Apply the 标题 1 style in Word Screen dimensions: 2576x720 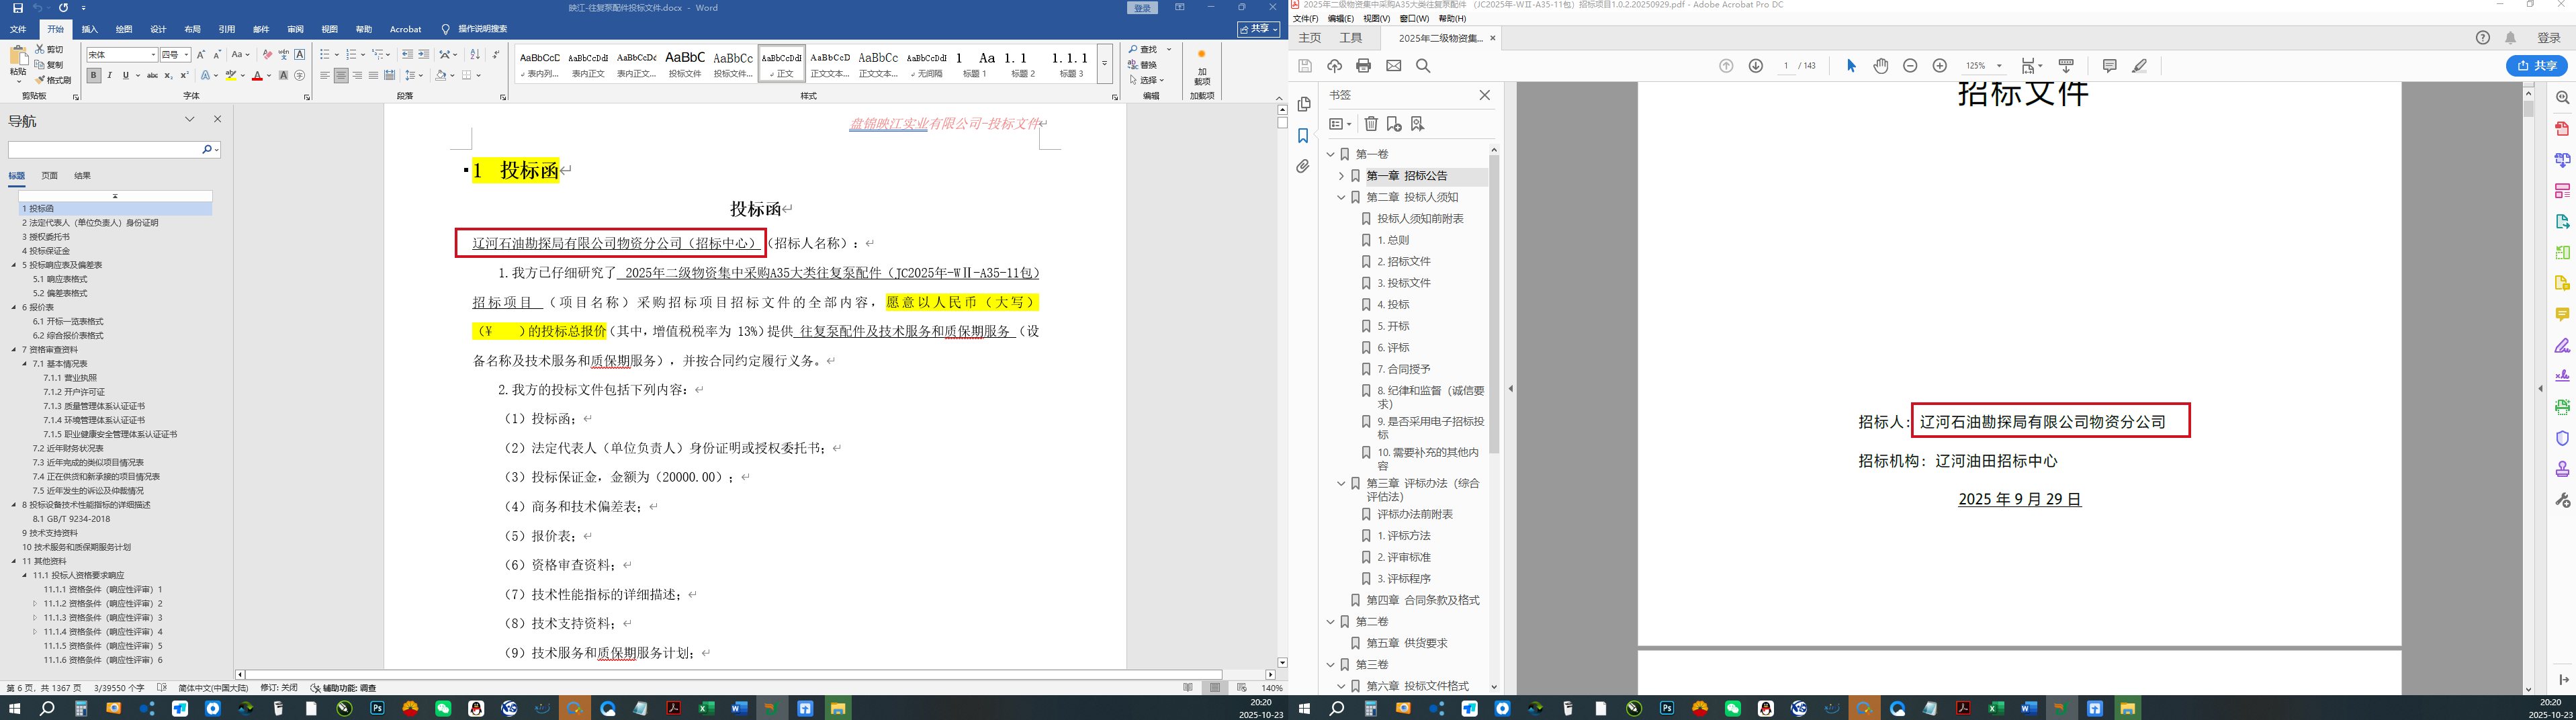coord(974,63)
